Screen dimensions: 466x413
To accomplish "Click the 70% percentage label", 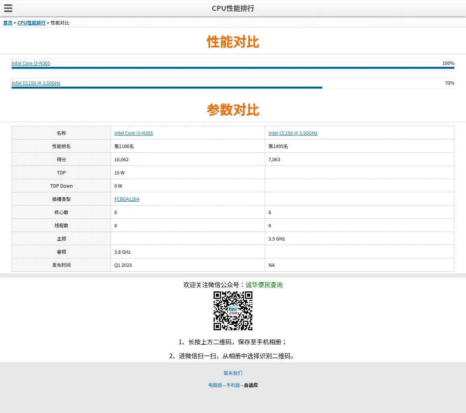I will pyautogui.click(x=449, y=83).
